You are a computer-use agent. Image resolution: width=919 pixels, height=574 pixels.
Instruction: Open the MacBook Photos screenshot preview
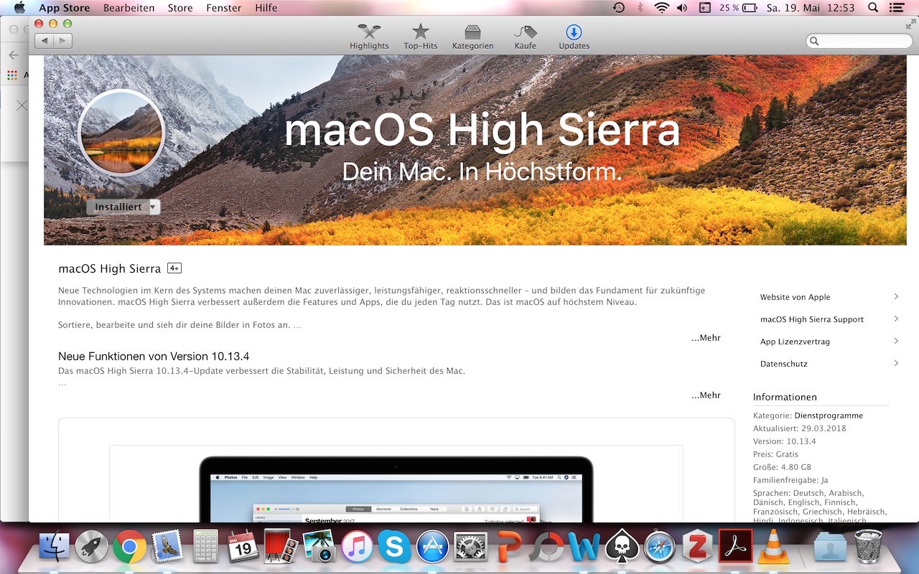pyautogui.click(x=396, y=484)
